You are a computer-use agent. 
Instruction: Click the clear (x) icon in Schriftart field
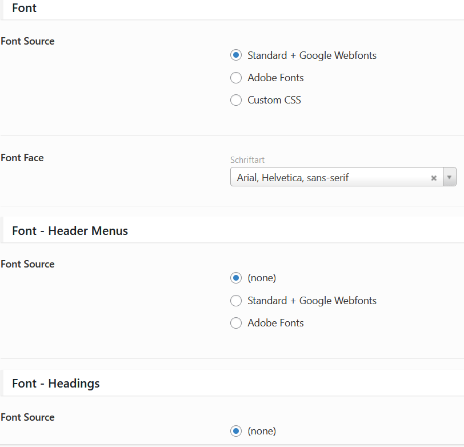coord(434,178)
